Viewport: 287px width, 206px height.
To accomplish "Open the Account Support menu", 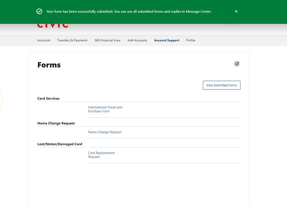I will click(167, 40).
